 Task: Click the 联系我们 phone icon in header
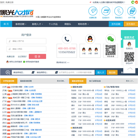click(119, 11)
